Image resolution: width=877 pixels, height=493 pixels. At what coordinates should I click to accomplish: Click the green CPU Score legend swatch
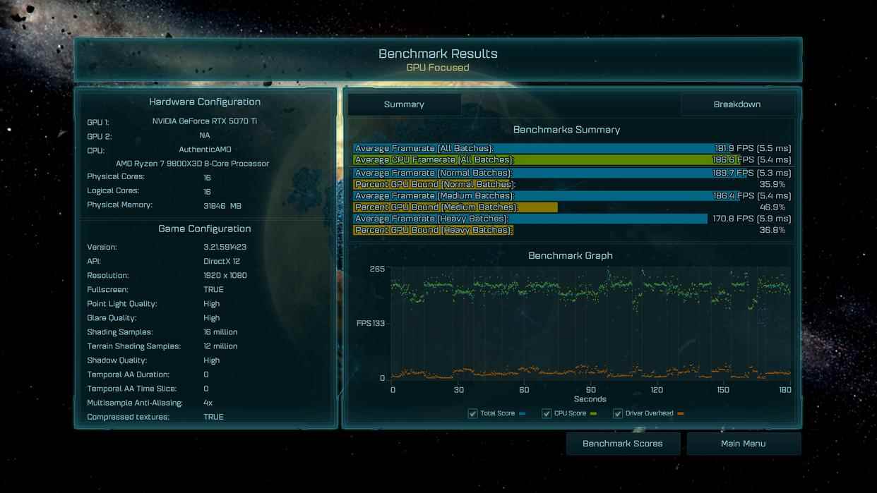click(593, 414)
